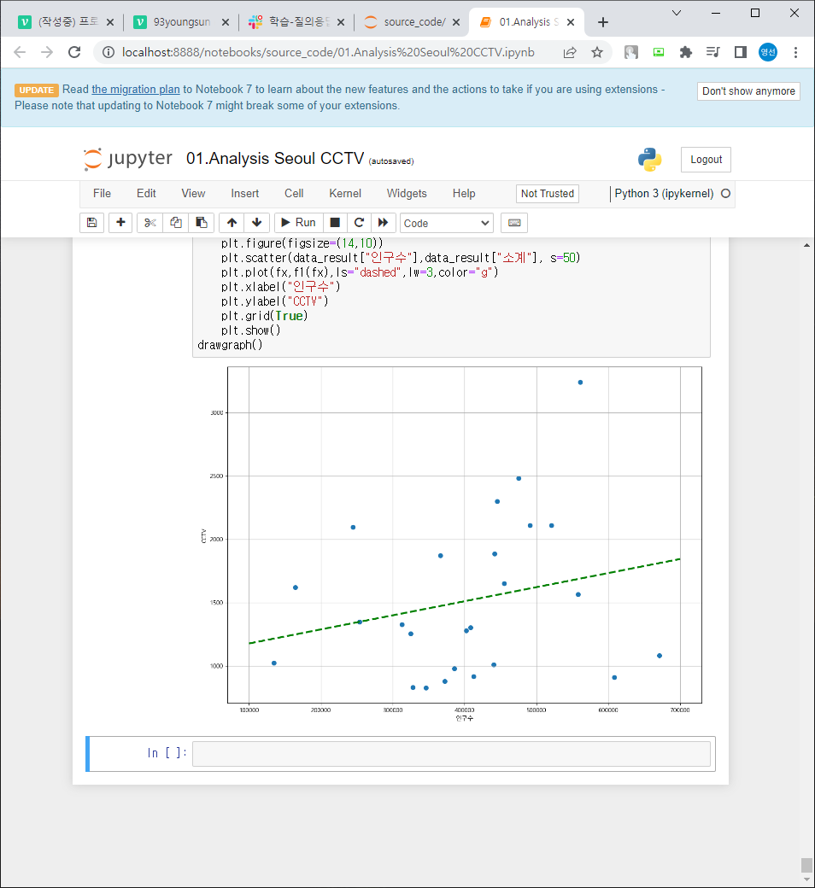Click the drawgraph() code line
Screen dimensions: 815x888
click(230, 345)
